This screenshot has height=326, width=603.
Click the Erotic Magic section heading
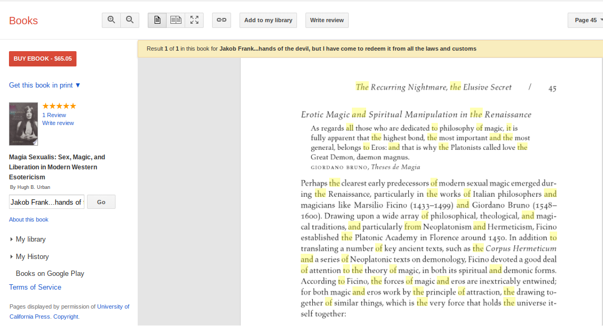[416, 114]
